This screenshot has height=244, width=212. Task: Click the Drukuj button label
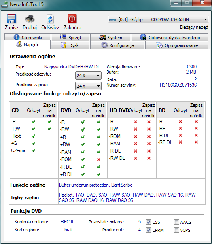30,28
